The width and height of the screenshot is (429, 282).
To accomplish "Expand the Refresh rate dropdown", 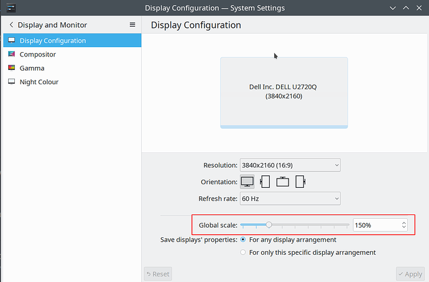I will (x=290, y=198).
